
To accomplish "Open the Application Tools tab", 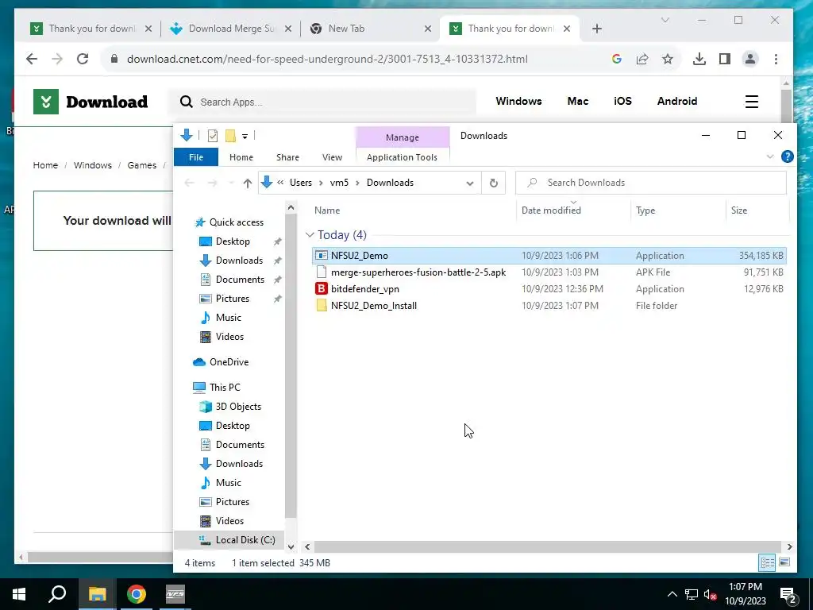I will click(x=402, y=157).
